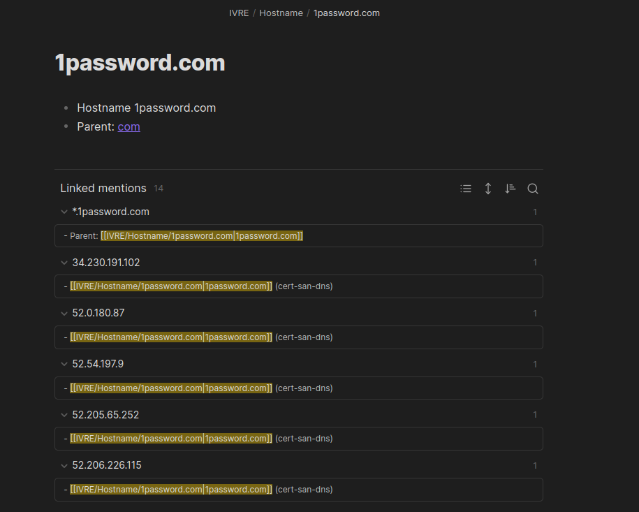Collapse all linked mention results
Screen dimensions: 639x512
pos(488,189)
